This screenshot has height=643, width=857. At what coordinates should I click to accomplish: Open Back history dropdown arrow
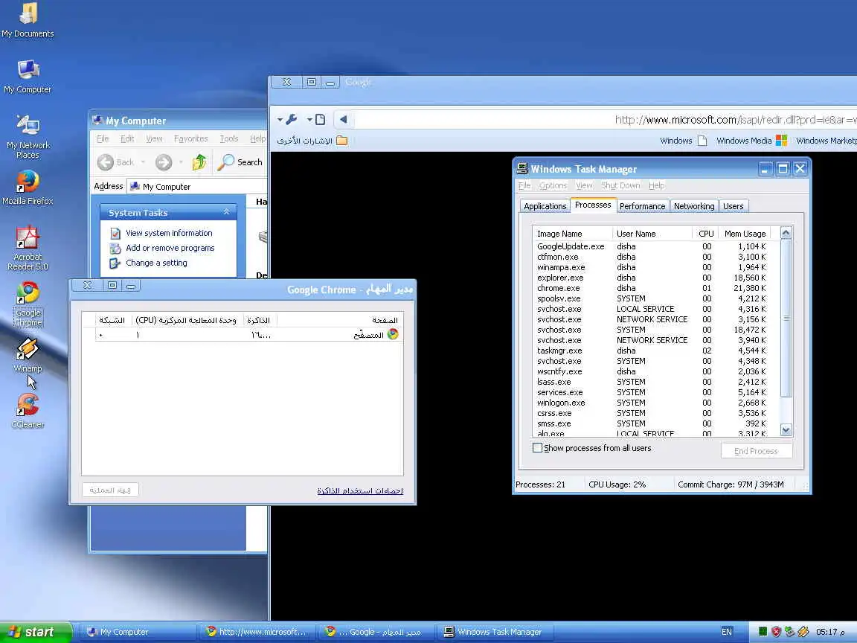(x=143, y=162)
